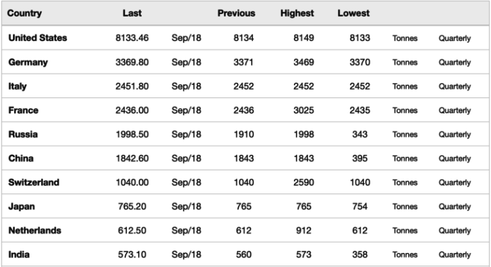Click the Japan country name
This screenshot has width=491, height=267.
[x=21, y=207]
